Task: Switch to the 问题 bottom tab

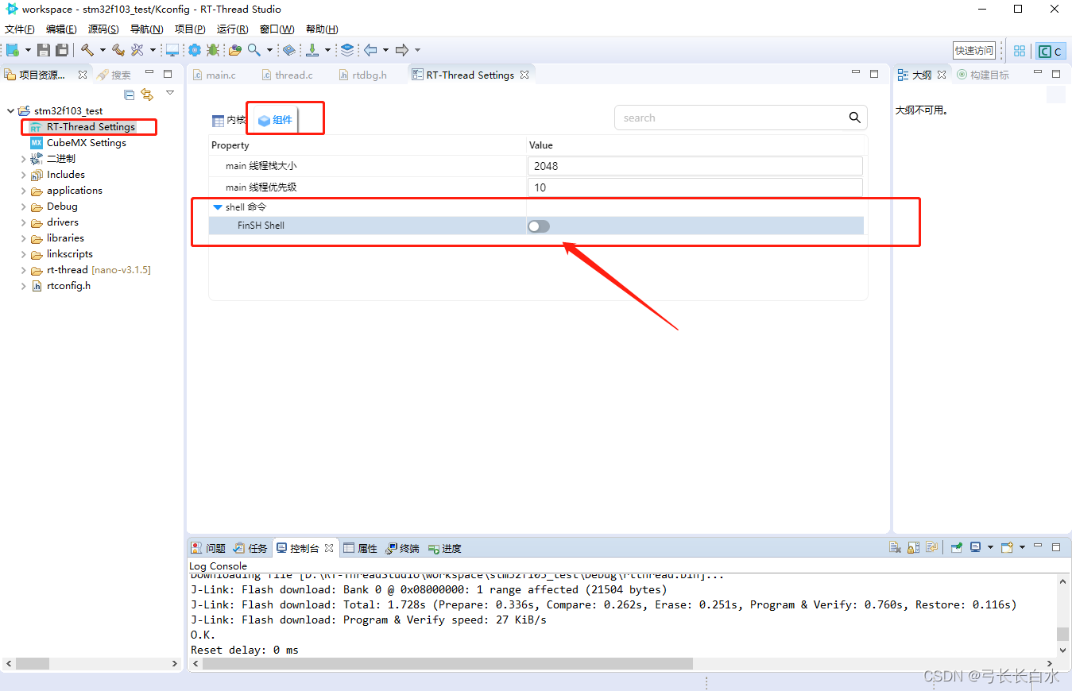Action: pos(208,548)
